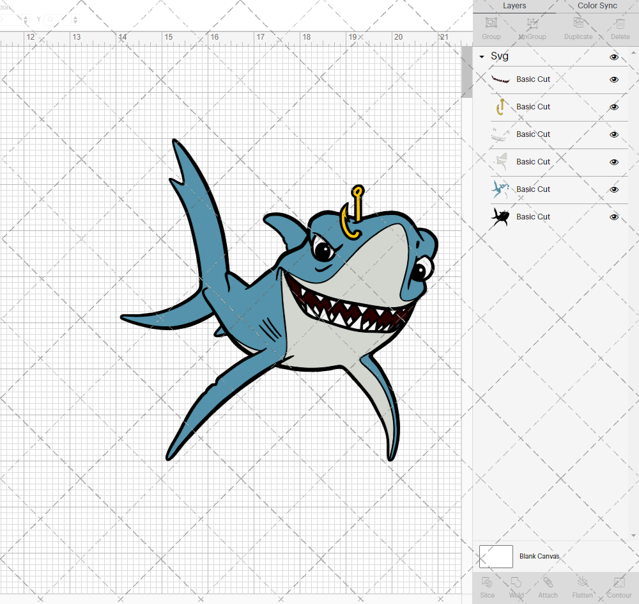Screen dimensions: 639x604
Task: Click the Group icon in the Layers panel
Action: coord(491,22)
